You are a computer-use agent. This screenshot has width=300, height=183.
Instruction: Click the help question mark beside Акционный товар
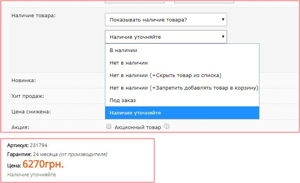[x=167, y=126]
